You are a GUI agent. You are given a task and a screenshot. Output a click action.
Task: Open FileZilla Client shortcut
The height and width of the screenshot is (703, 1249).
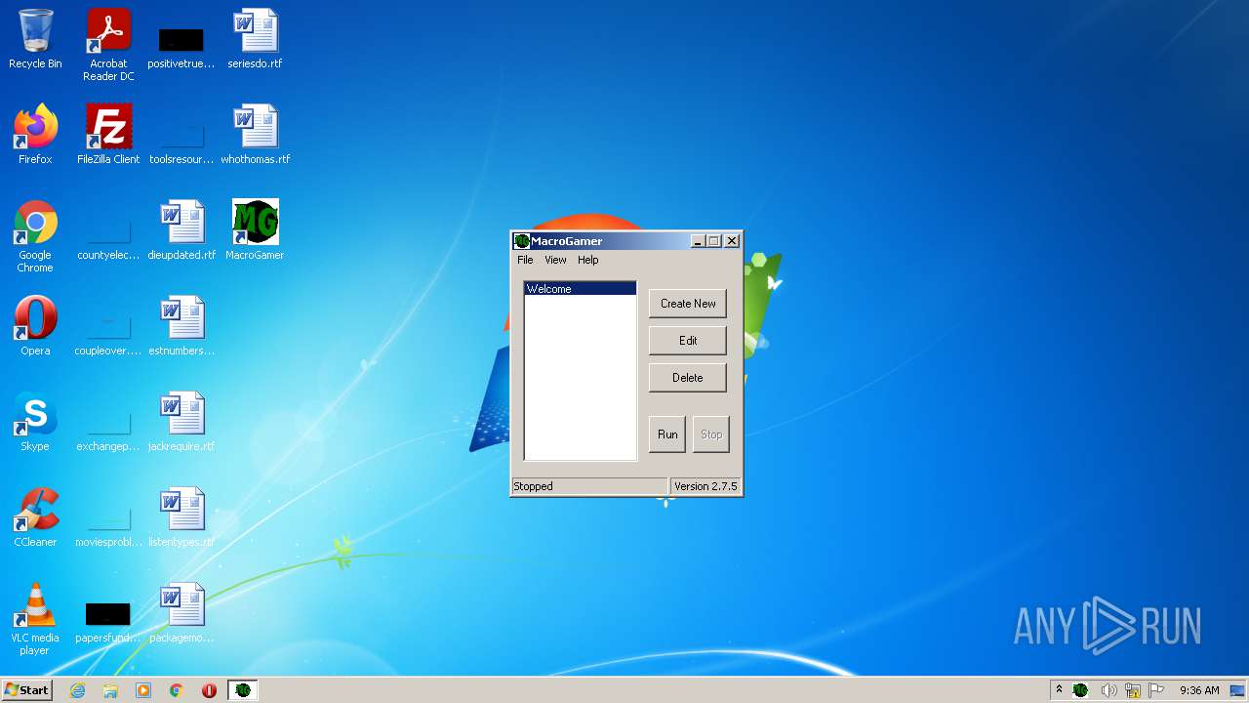108,135
